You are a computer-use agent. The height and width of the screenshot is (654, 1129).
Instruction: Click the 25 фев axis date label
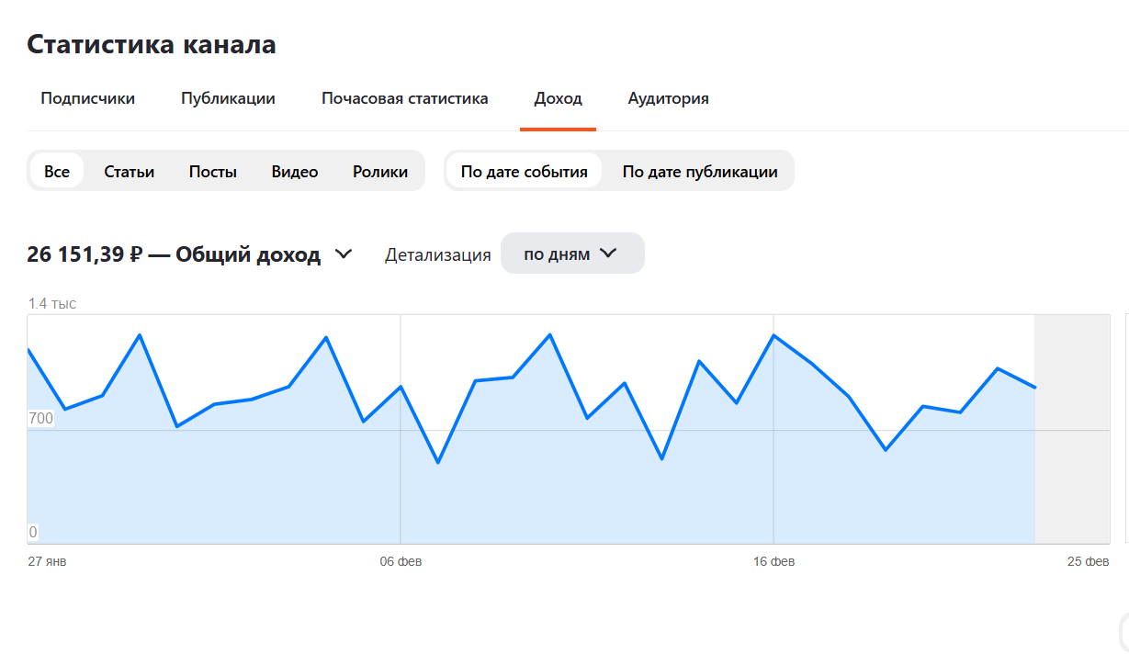pos(1088,561)
